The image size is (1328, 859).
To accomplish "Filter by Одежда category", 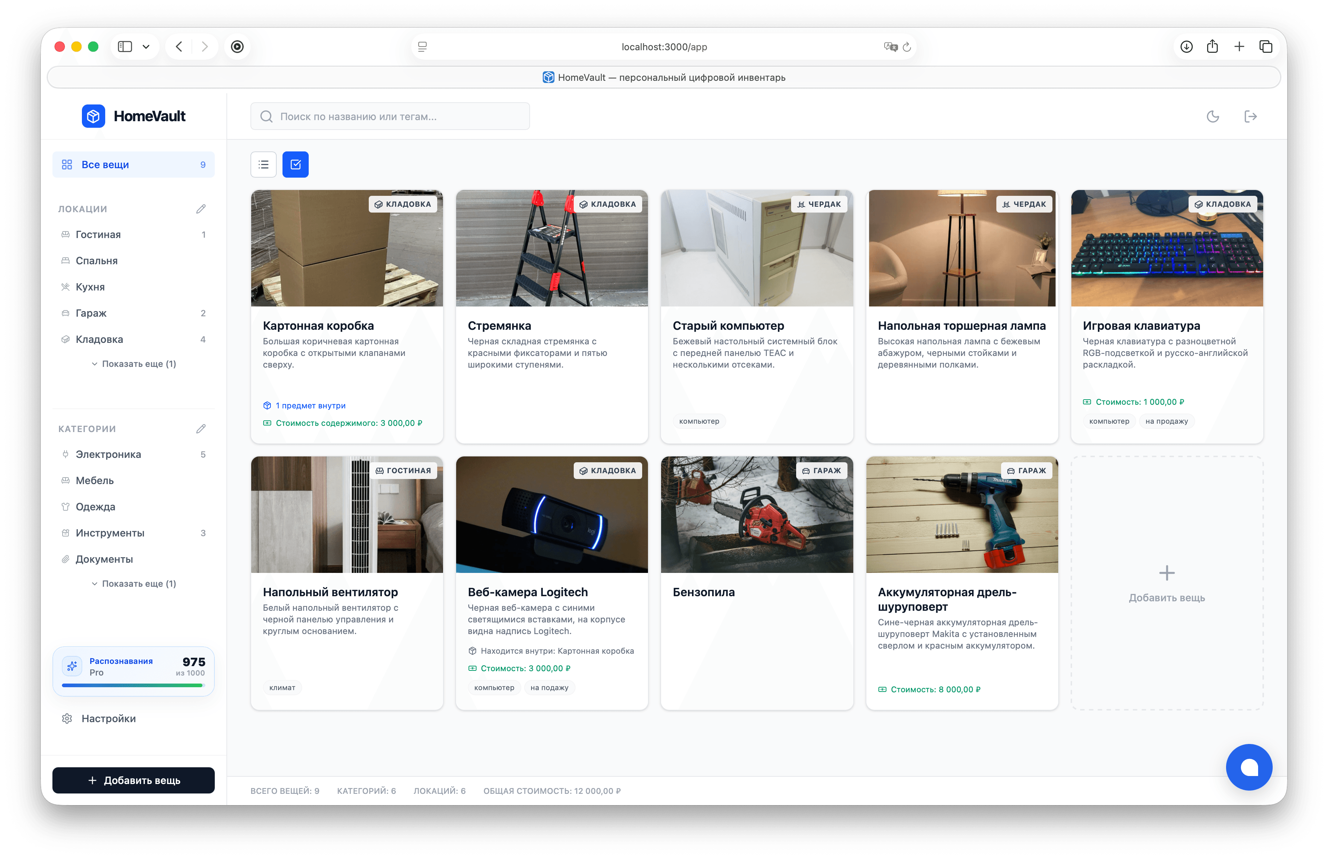I will coord(133,507).
